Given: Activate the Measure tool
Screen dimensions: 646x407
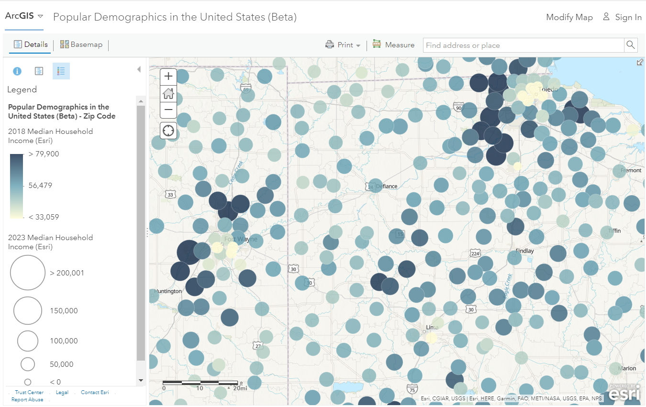Looking at the screenshot, I should [x=394, y=45].
